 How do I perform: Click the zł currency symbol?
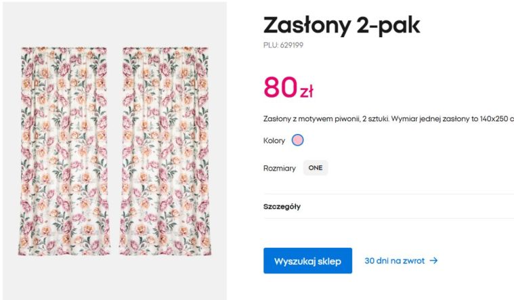click(306, 91)
